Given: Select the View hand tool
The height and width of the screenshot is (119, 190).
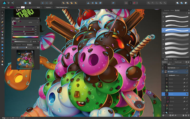Looking at the screenshot, I should [x=2, y=61].
